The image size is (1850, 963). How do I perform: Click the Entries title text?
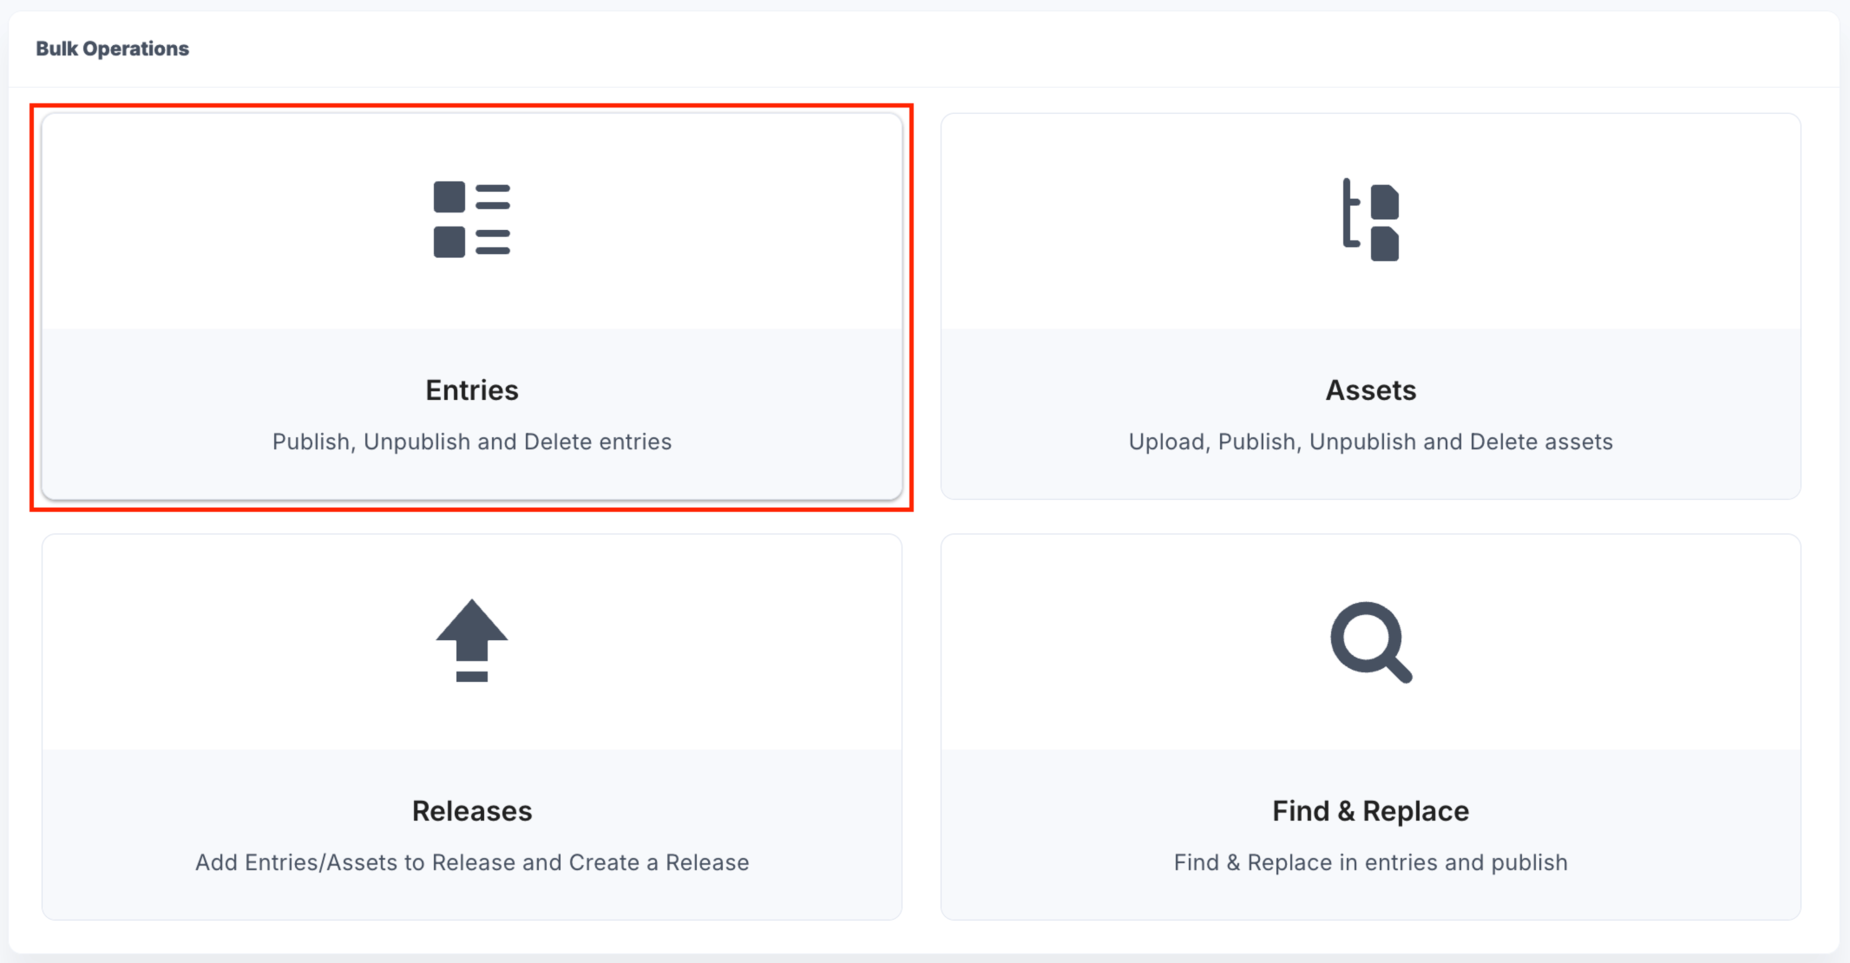click(472, 390)
